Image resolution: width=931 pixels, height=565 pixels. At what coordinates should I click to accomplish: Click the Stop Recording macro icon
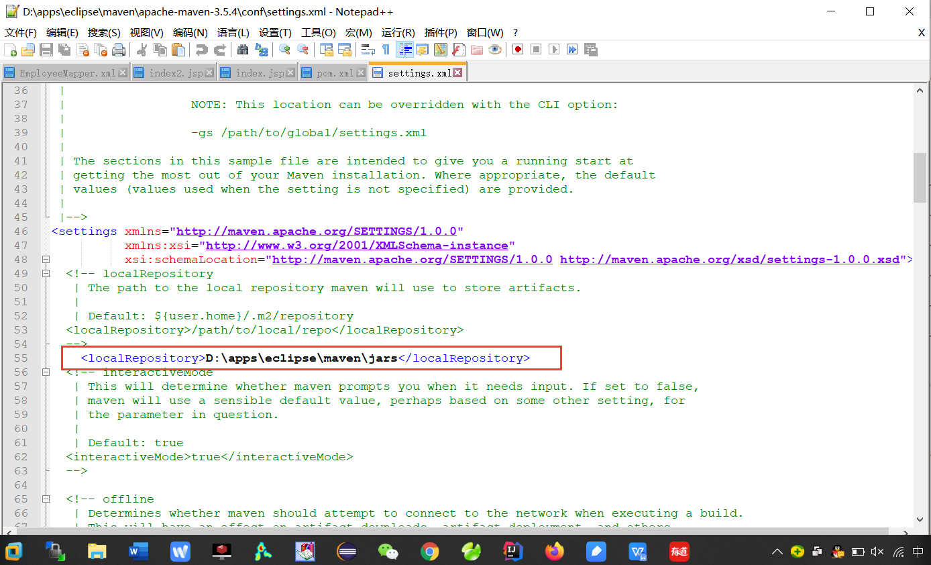pos(535,50)
